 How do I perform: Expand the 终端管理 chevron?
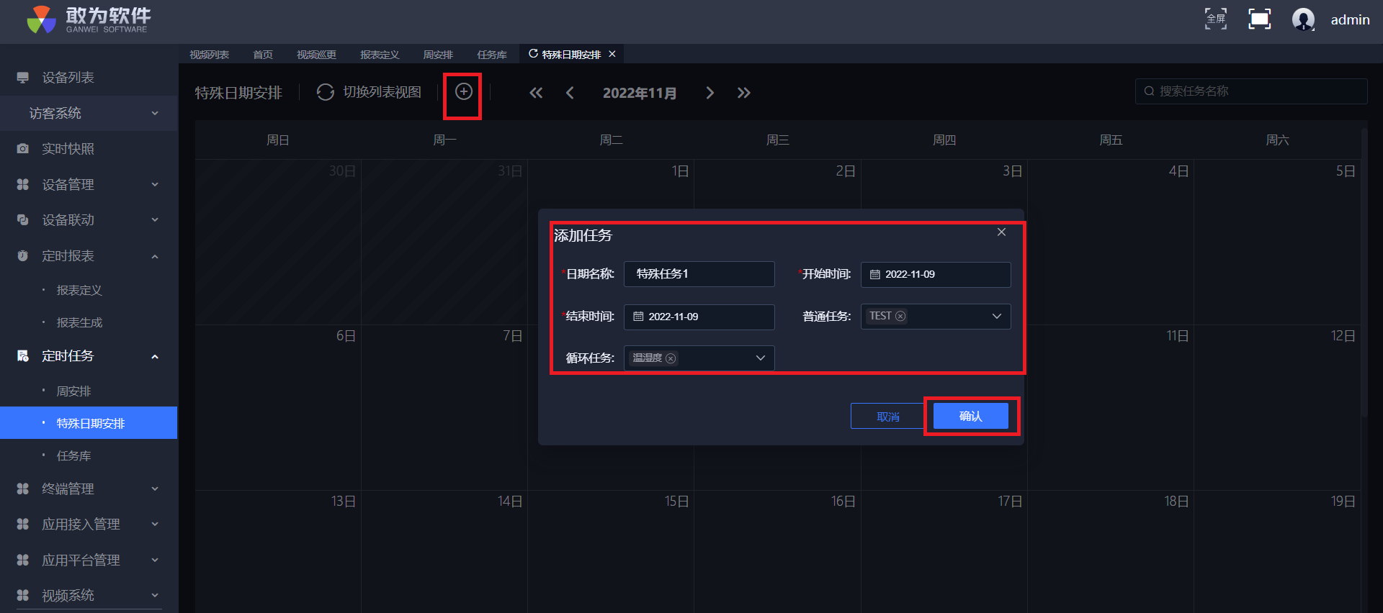point(155,489)
